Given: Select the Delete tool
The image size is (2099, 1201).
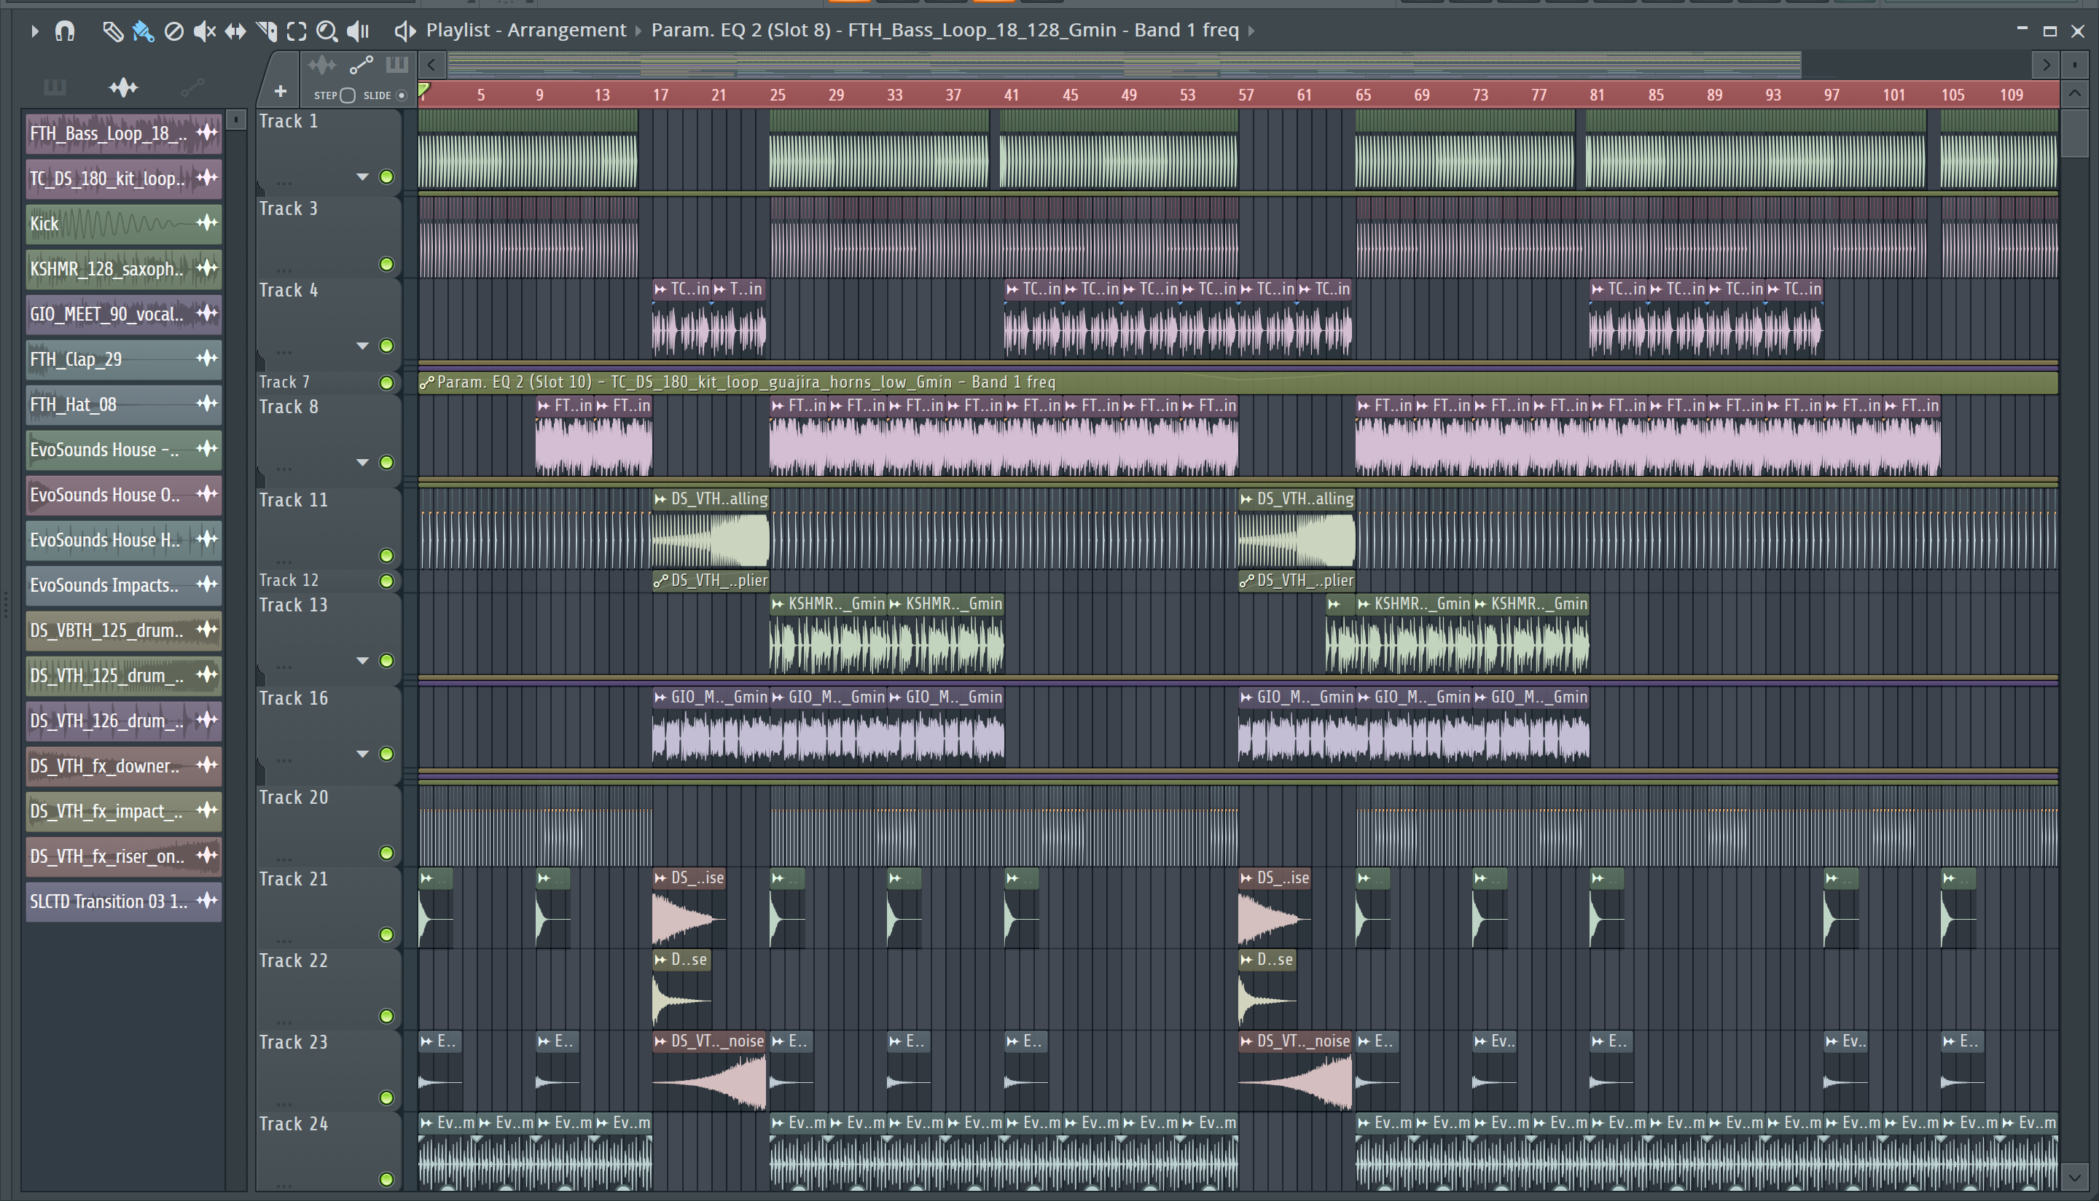Looking at the screenshot, I should pos(173,31).
